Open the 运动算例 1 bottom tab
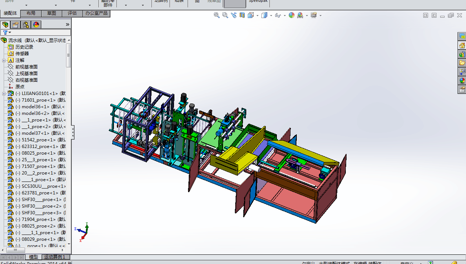466x264 pixels. coord(55,257)
